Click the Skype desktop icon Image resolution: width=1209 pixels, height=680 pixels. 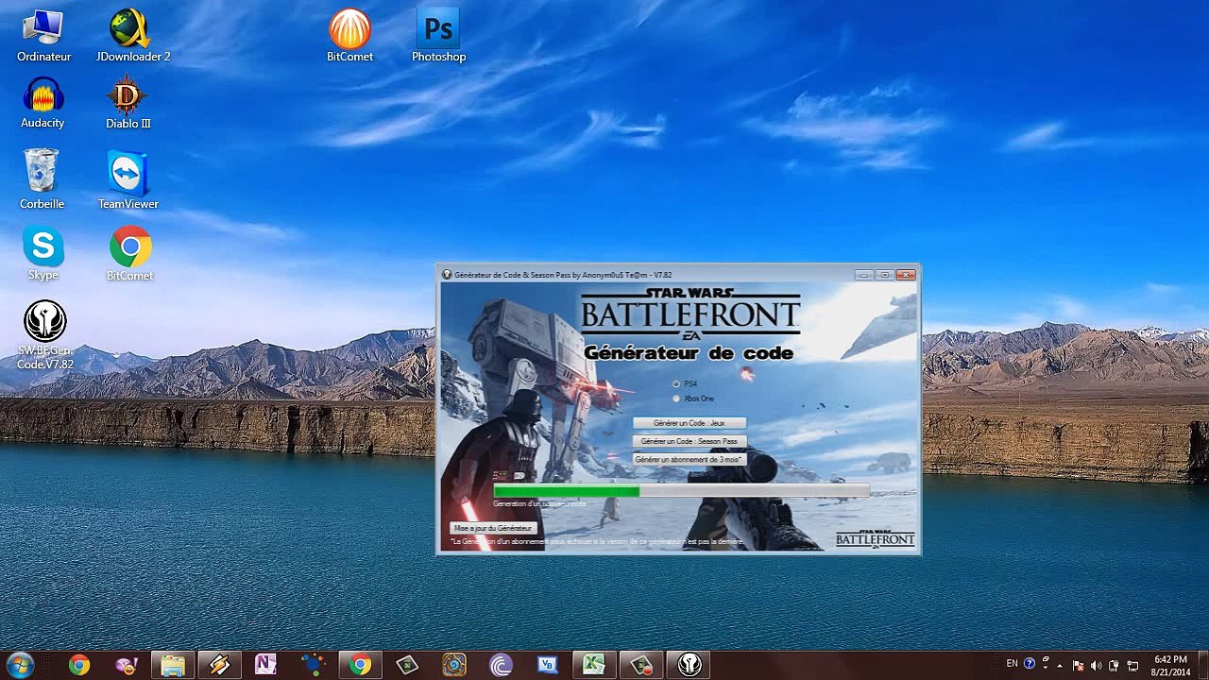coord(43,254)
